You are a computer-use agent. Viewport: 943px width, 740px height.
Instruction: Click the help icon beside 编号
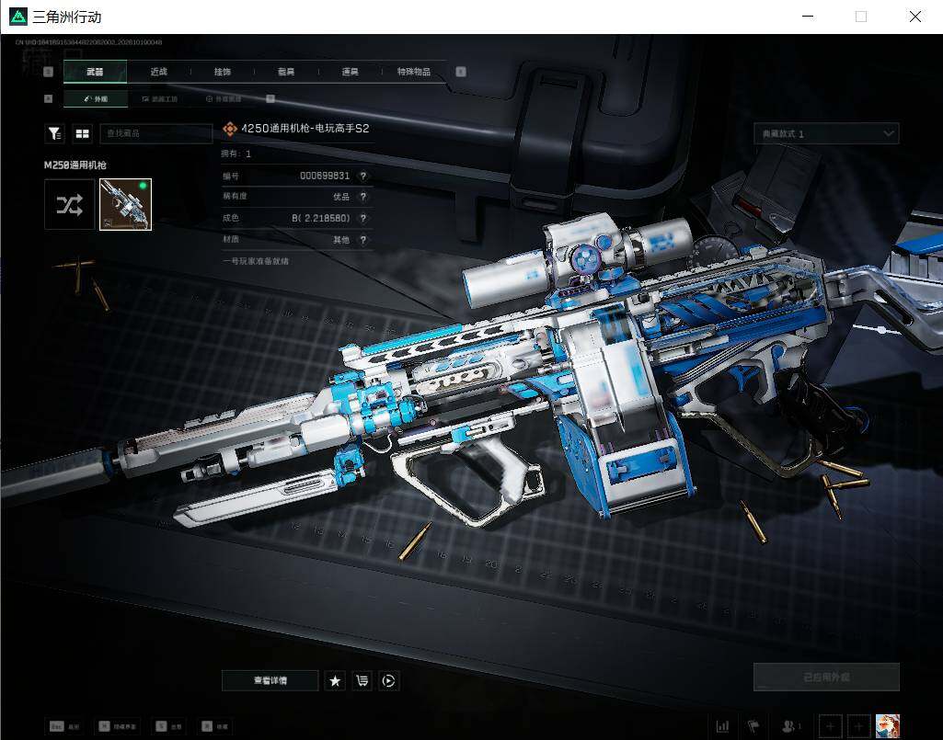(x=362, y=176)
